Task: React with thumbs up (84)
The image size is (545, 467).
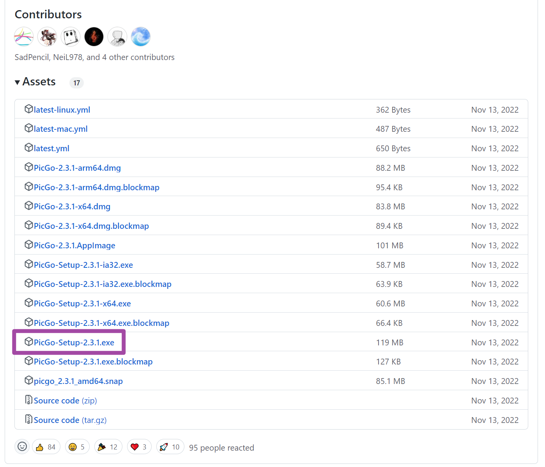Action: [46, 447]
